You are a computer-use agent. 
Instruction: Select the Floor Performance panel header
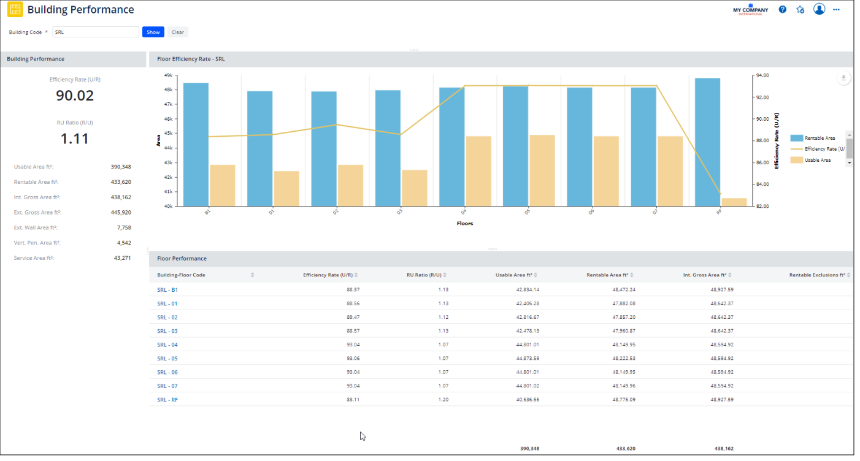[x=182, y=258]
